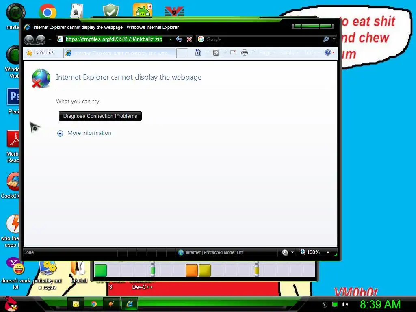Click the Internet Explorer taskbar button
The height and width of the screenshot is (312, 416).
pyautogui.click(x=130, y=304)
